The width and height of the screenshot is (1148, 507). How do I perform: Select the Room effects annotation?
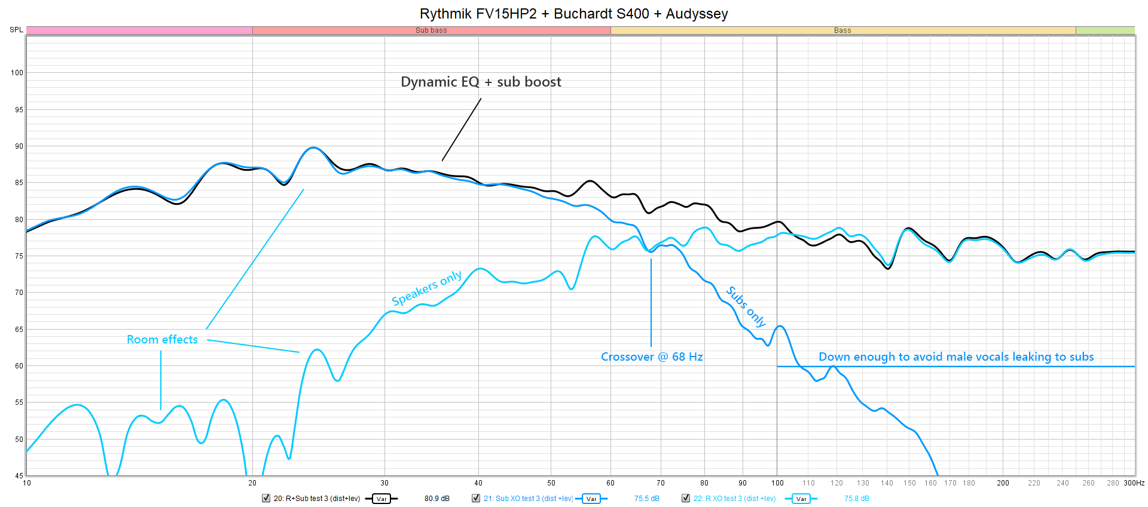(x=162, y=339)
